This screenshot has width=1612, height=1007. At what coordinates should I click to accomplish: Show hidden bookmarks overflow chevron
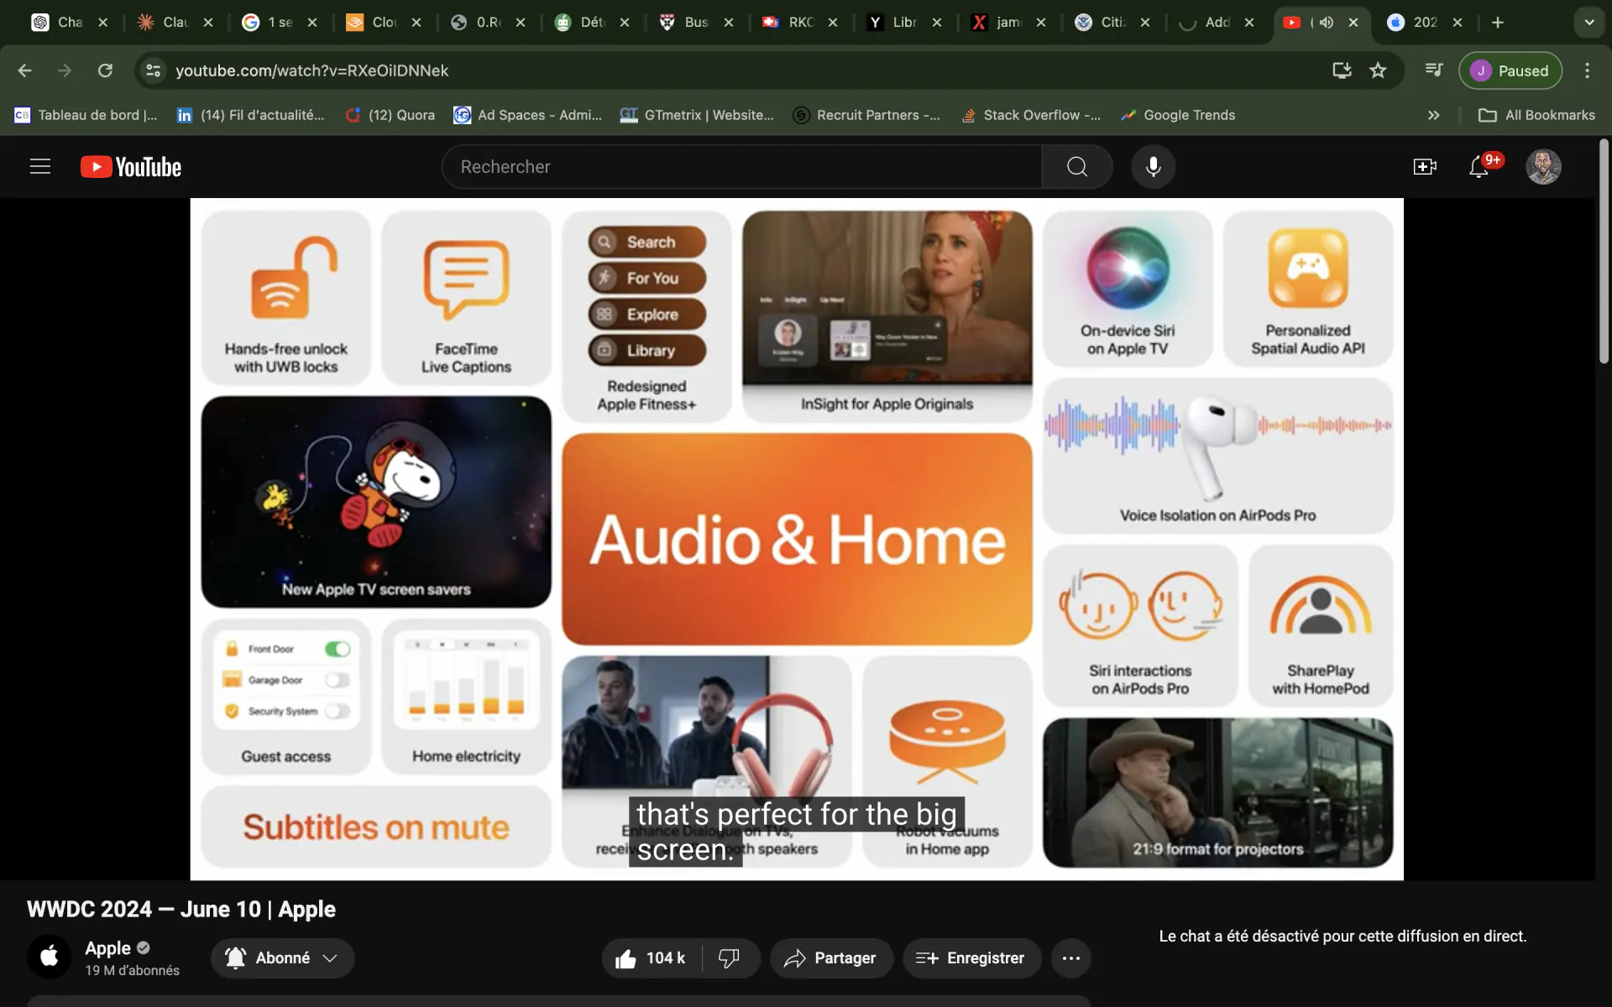pyautogui.click(x=1434, y=115)
